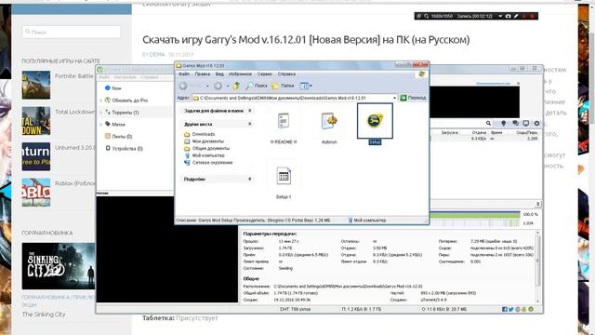Click the Отдача column header in uTorrent
The width and height of the screenshot is (595, 335).
coord(479,132)
